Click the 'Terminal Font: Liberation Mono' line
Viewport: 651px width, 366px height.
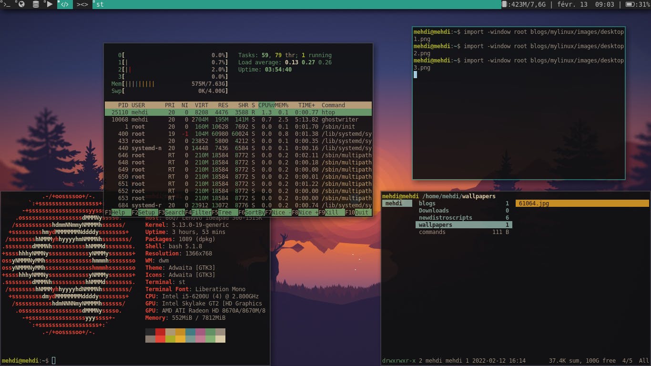point(195,289)
